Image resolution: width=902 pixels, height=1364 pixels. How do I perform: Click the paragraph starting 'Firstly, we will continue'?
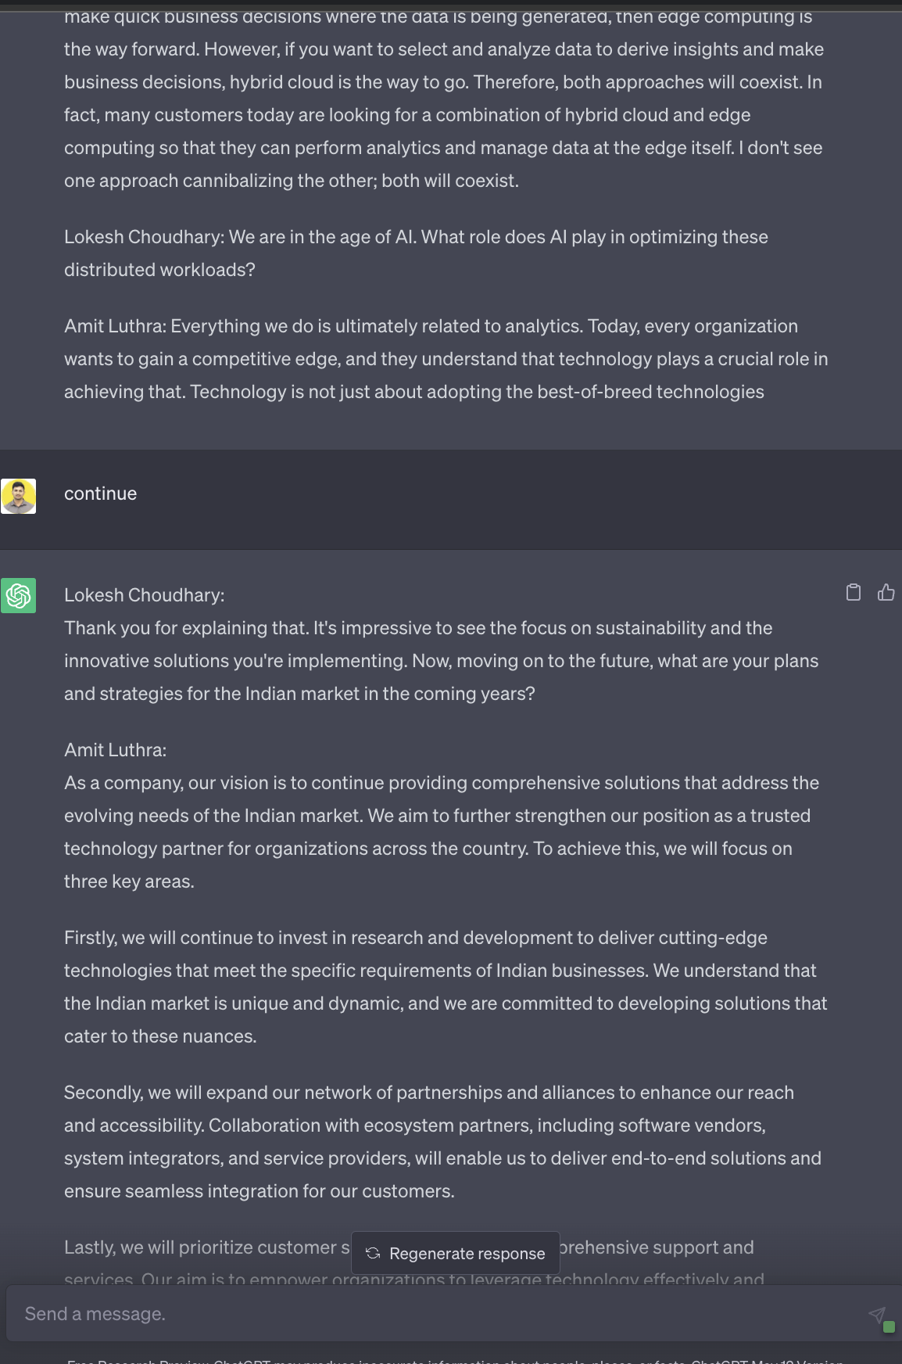[x=446, y=987]
